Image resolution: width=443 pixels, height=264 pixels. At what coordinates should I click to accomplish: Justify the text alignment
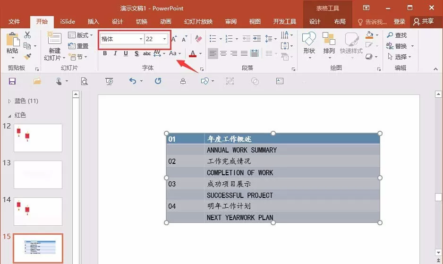pos(244,53)
